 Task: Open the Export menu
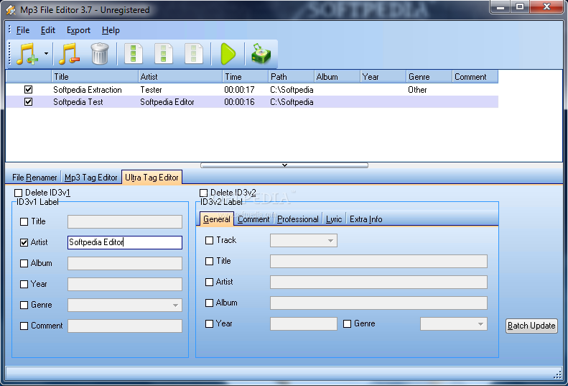coord(78,30)
